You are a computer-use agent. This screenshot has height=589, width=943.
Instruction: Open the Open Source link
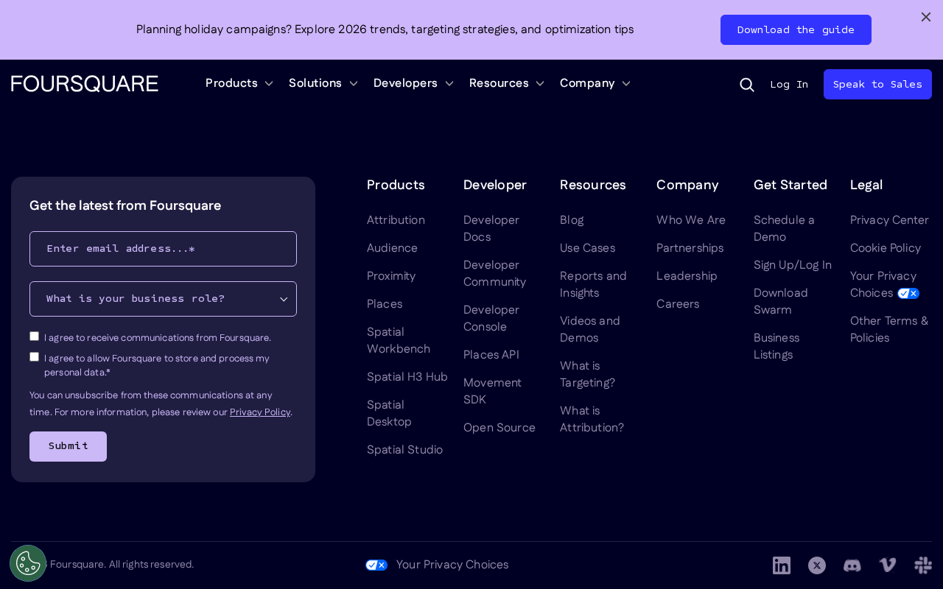point(499,428)
